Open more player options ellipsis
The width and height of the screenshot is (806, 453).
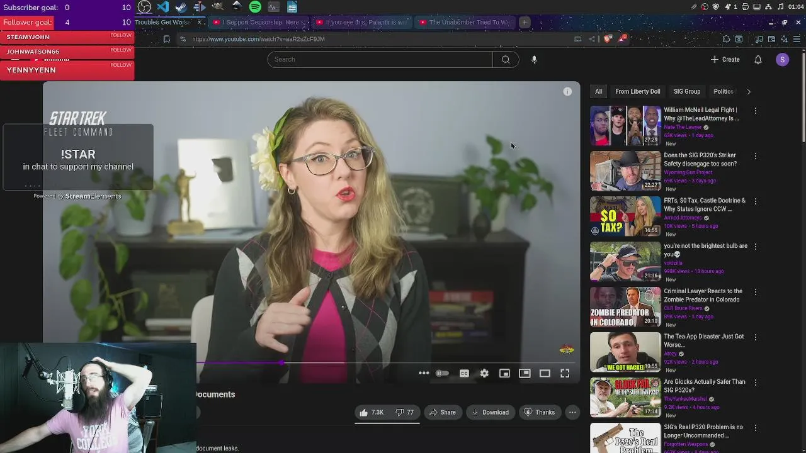tap(424, 373)
